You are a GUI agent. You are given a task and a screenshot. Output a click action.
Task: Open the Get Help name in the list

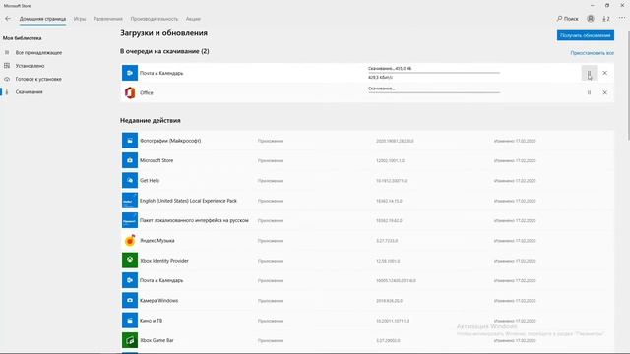(x=150, y=181)
